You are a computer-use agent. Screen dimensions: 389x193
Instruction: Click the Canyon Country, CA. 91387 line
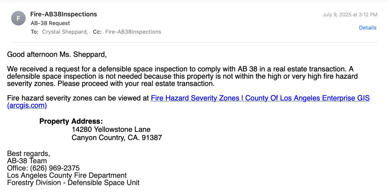click(x=117, y=138)
